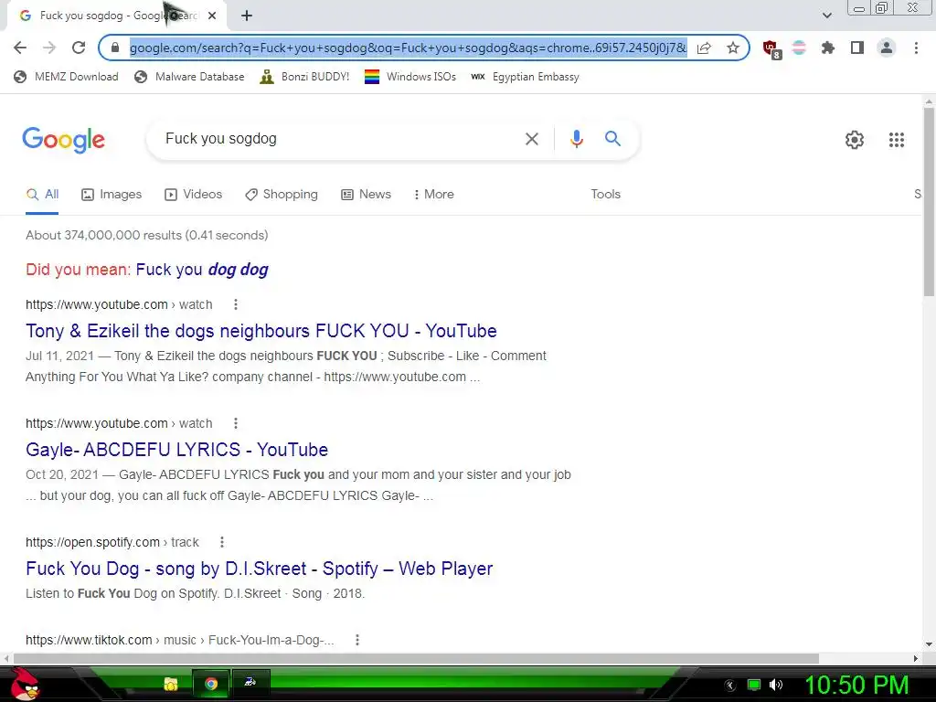Open Tony & Ezikeil YouTube result
Viewport: 936px width, 702px height.
tap(261, 331)
